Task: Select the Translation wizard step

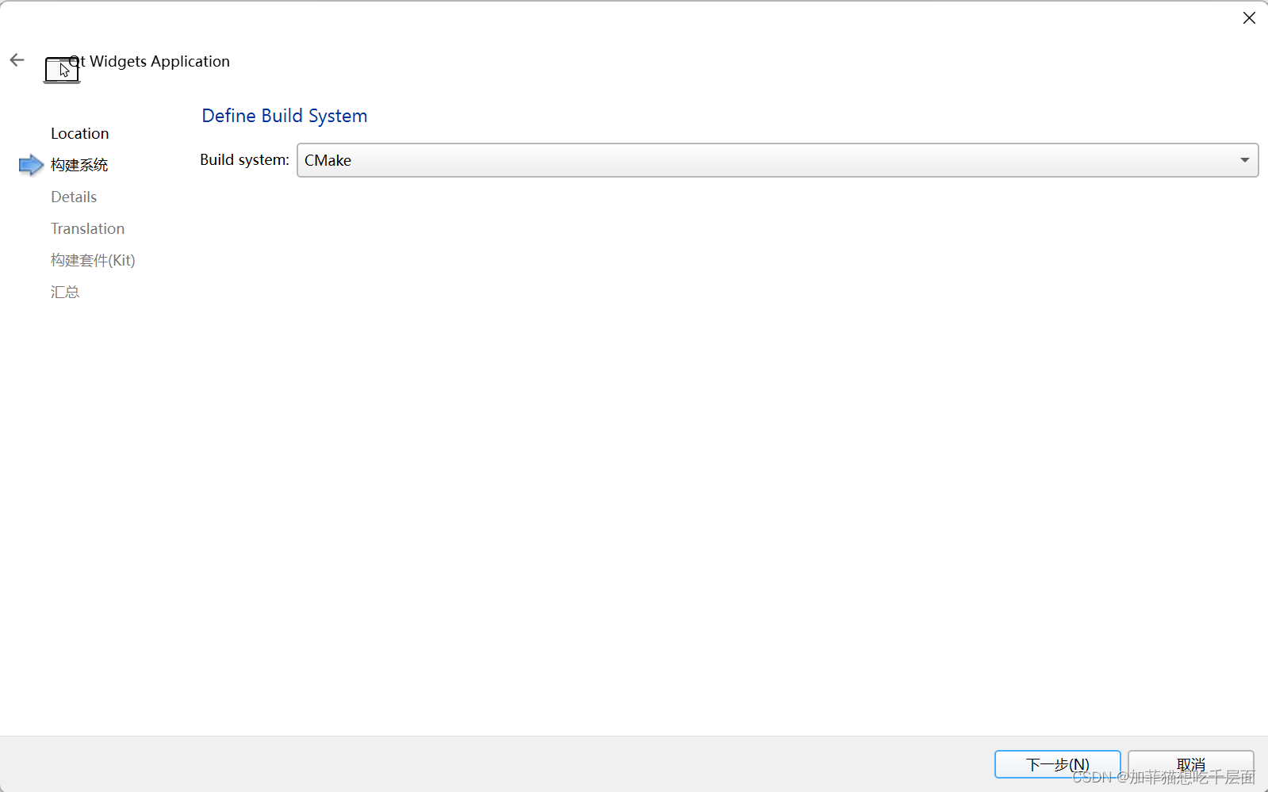Action: (x=88, y=228)
